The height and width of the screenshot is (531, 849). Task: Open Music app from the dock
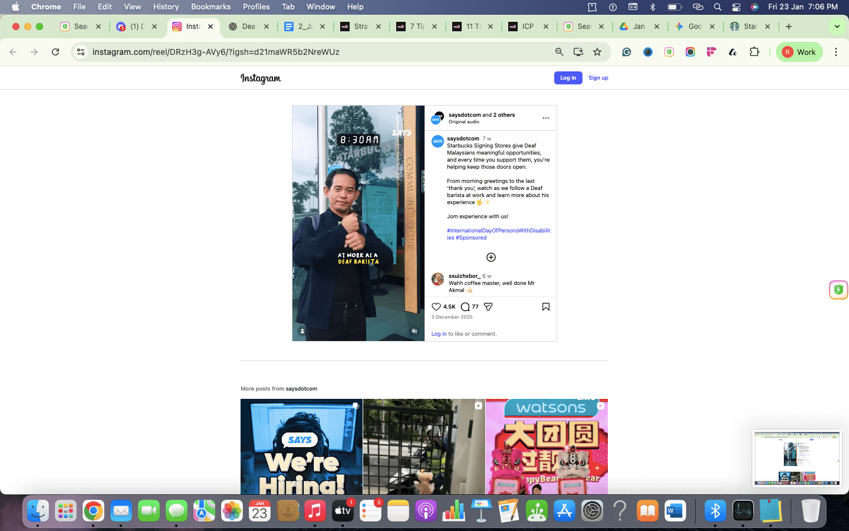315,511
